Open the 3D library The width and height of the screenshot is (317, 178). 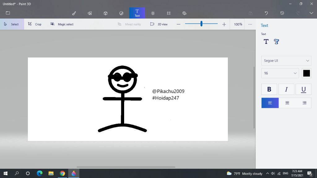[184, 13]
